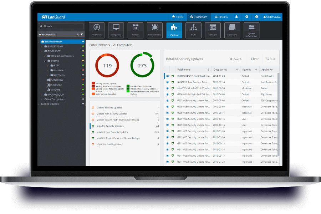Image resolution: width=321 pixels, height=214 pixels.
Task: Click the STORAGE device icon in the tree
Action: [49, 85]
